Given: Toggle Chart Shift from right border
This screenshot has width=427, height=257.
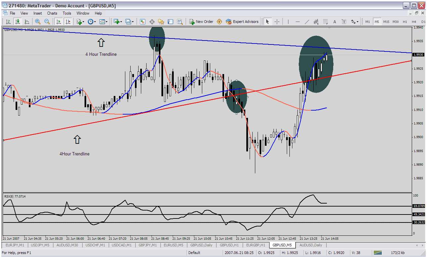Looking at the screenshot, I should [x=68, y=22].
